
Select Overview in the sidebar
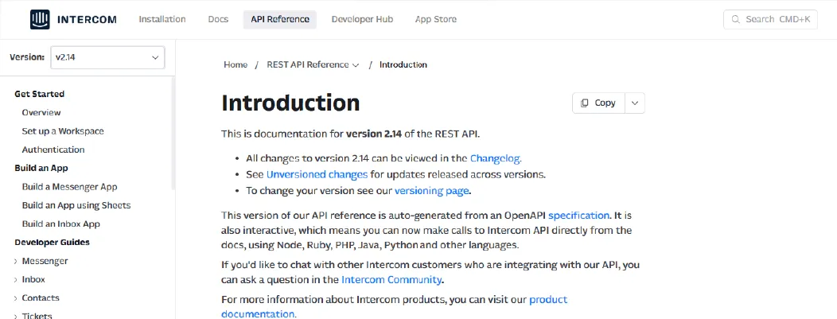(x=41, y=112)
